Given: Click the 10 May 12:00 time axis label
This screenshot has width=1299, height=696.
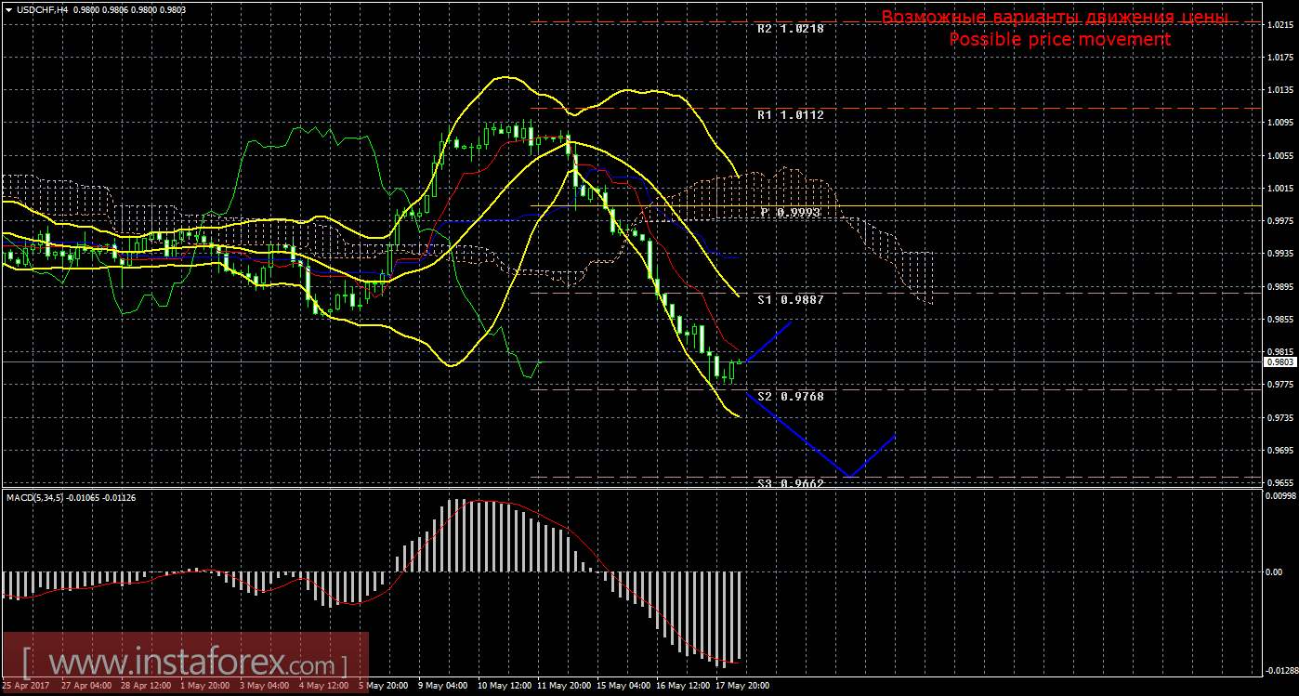Looking at the screenshot, I should point(504,686).
